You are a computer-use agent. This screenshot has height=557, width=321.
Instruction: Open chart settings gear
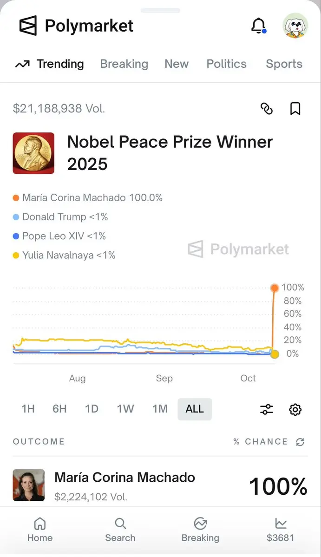pos(295,409)
